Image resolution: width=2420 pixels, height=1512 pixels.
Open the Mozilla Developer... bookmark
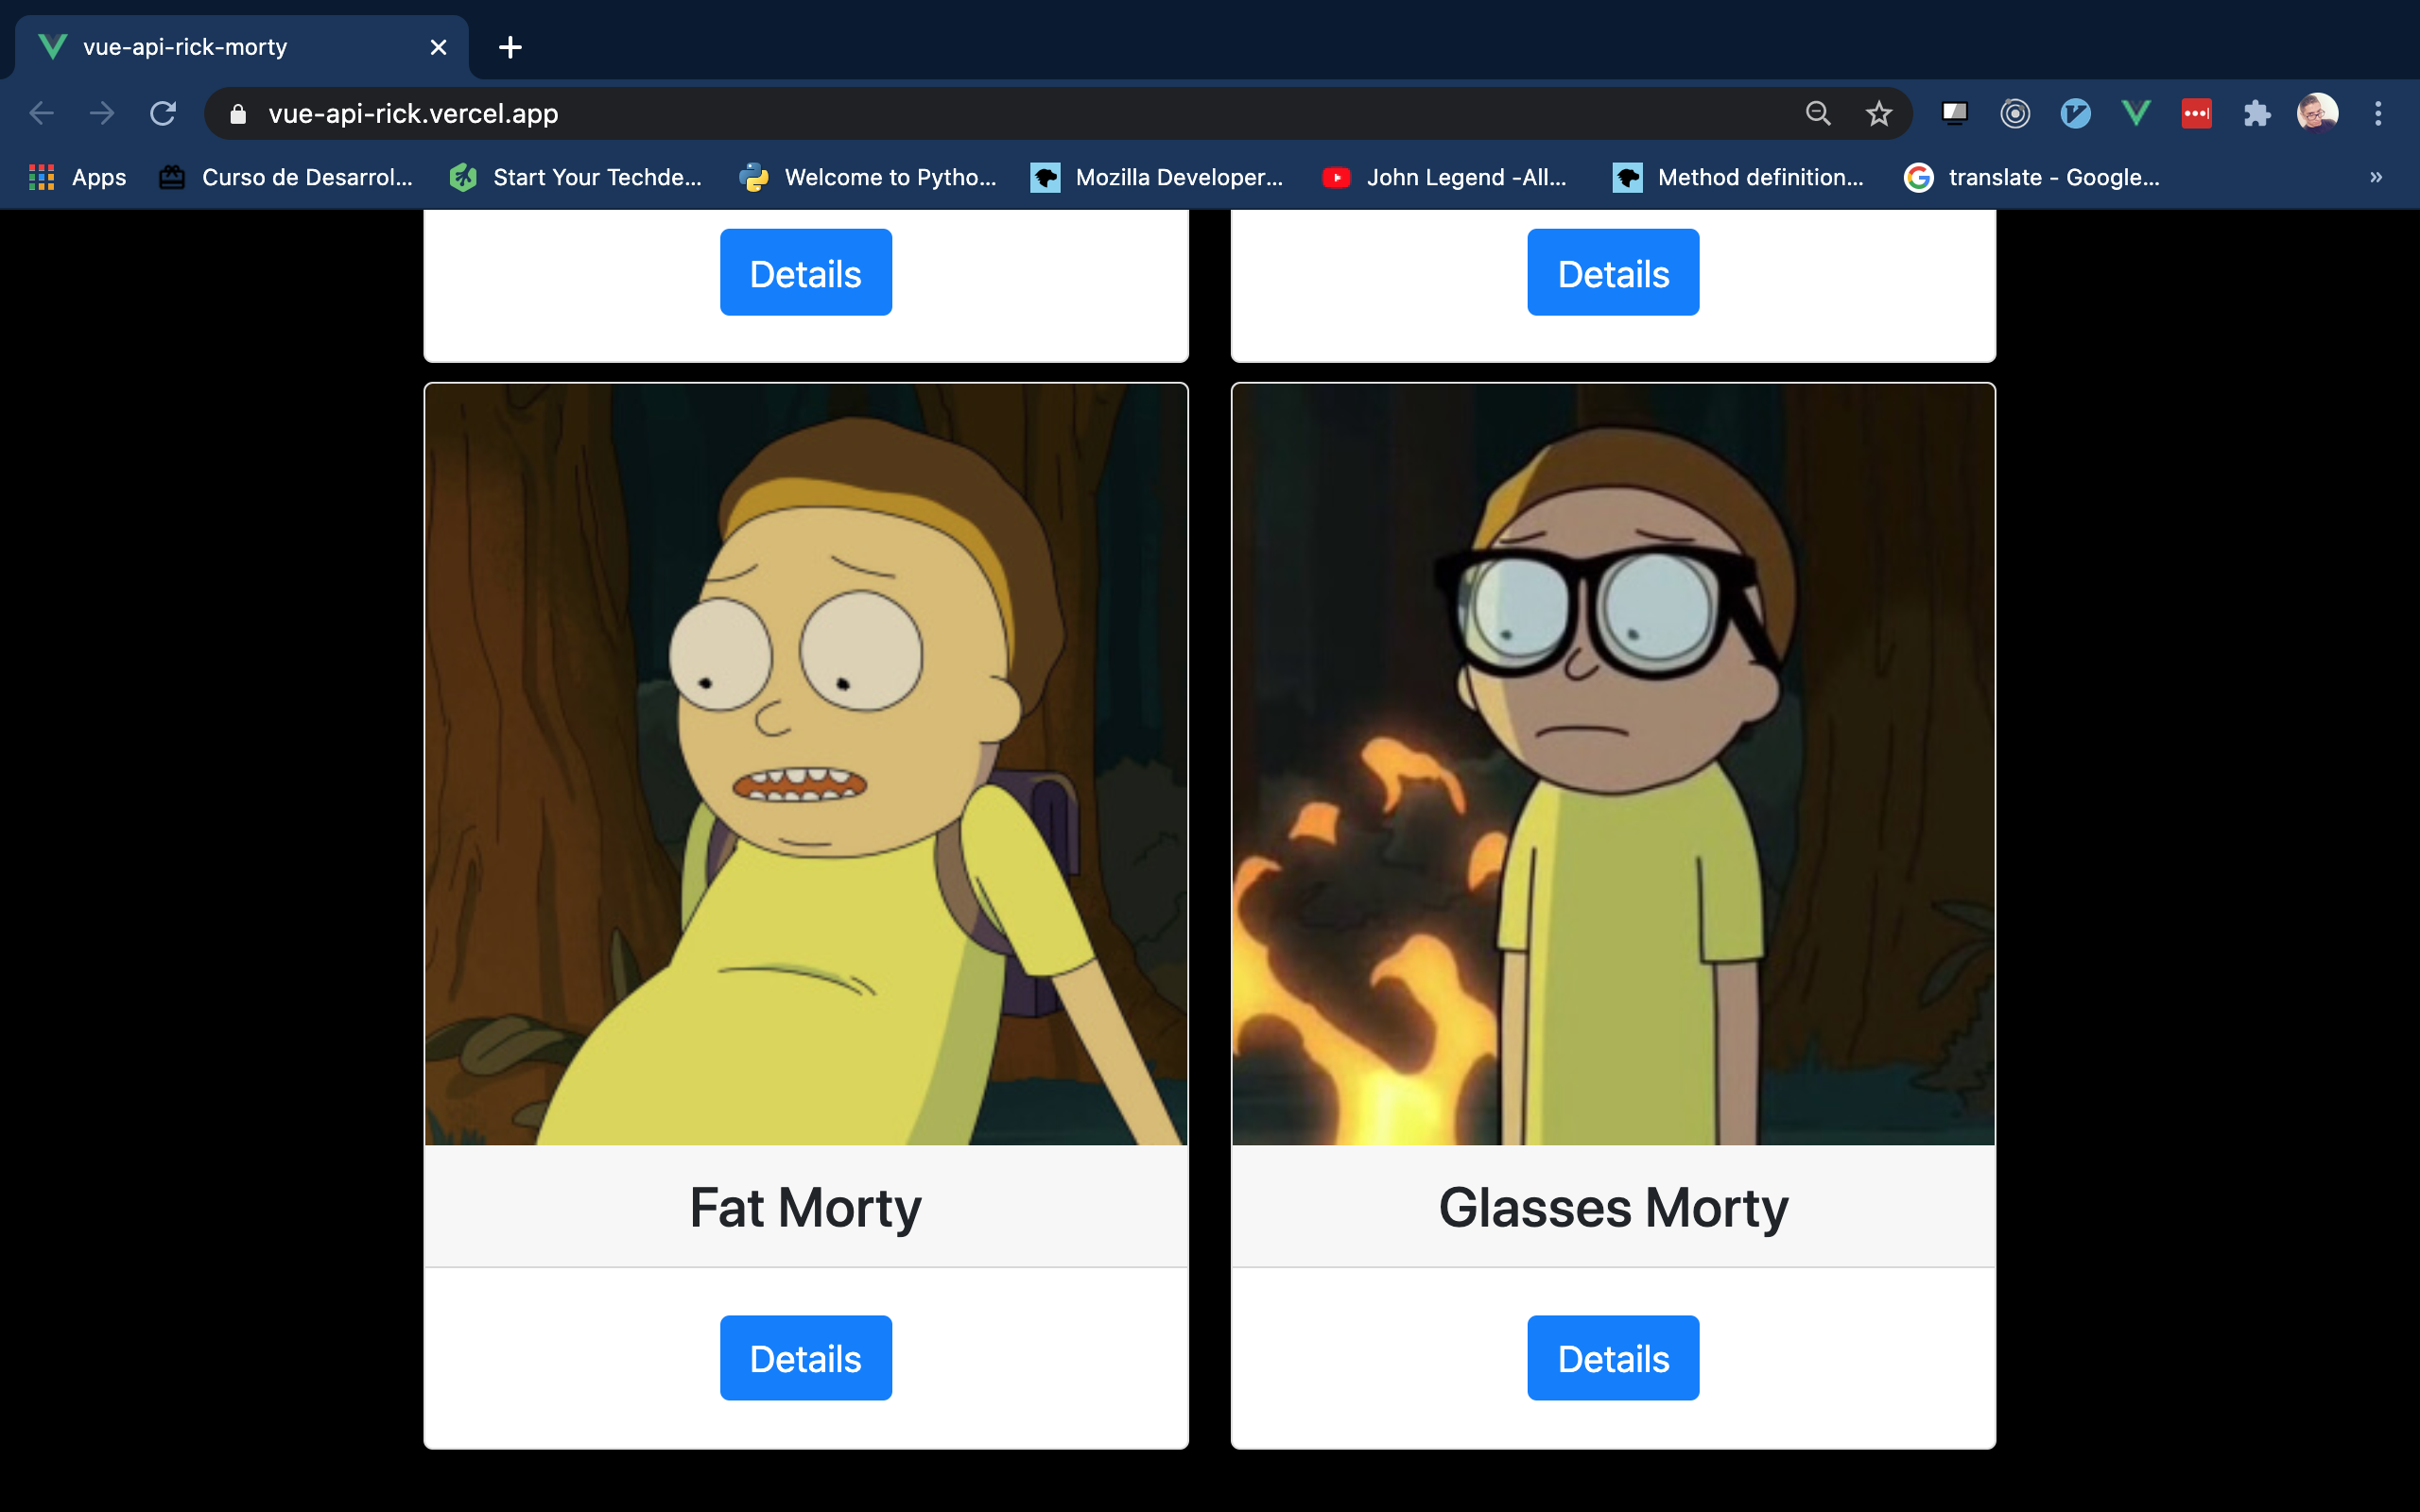coord(1157,177)
